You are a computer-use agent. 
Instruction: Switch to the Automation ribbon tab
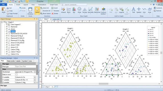click(x=42, y=5)
